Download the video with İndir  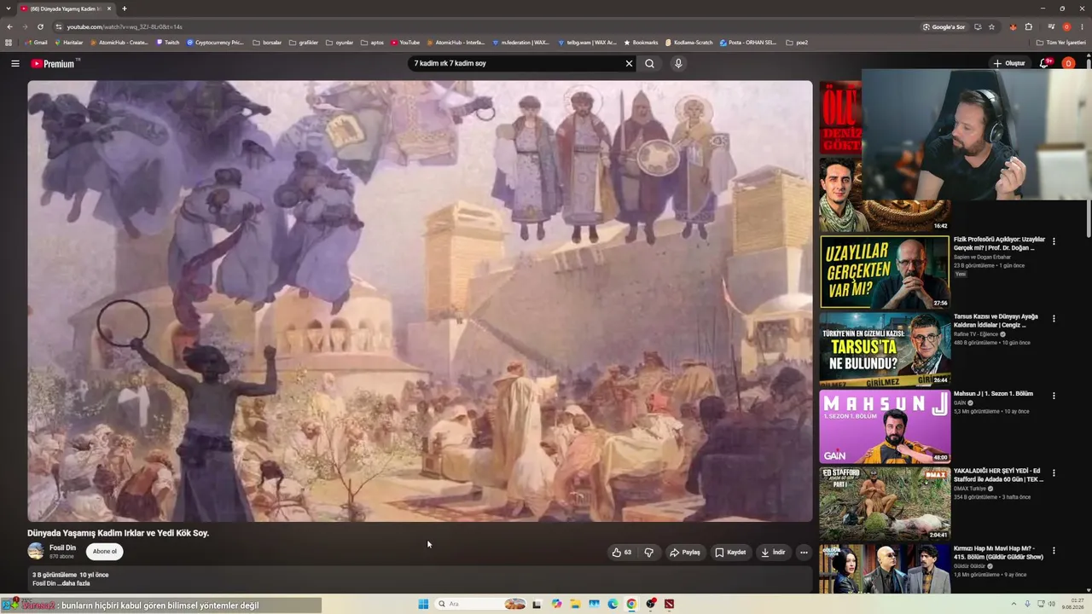coord(773,553)
